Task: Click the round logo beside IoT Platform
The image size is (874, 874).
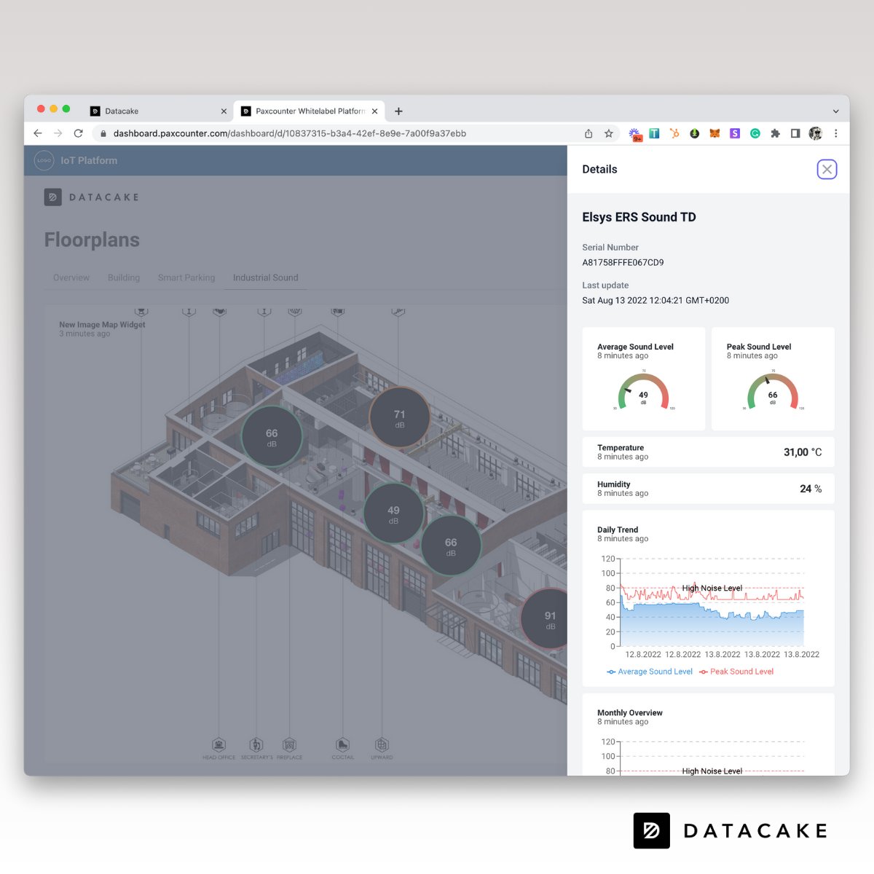Action: pos(44,160)
